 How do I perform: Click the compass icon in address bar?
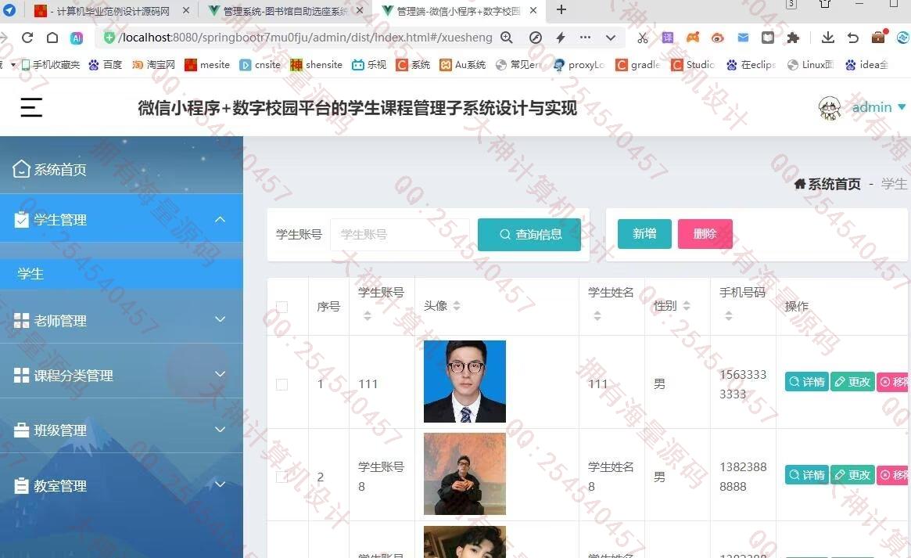pyautogui.click(x=536, y=38)
